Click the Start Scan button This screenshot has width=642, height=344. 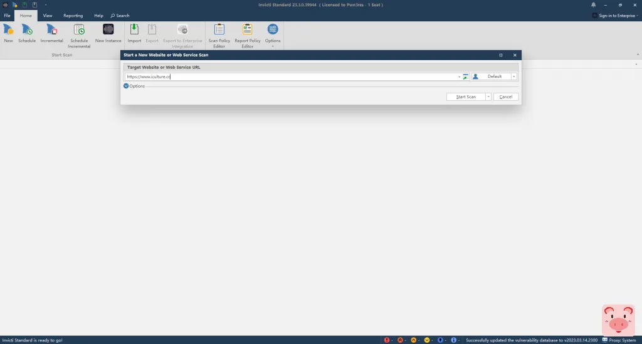pyautogui.click(x=466, y=97)
